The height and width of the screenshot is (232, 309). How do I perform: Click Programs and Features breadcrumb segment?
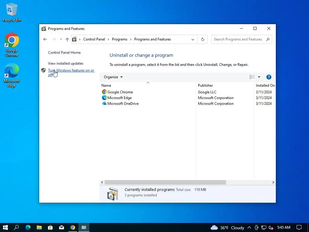pyautogui.click(x=152, y=39)
